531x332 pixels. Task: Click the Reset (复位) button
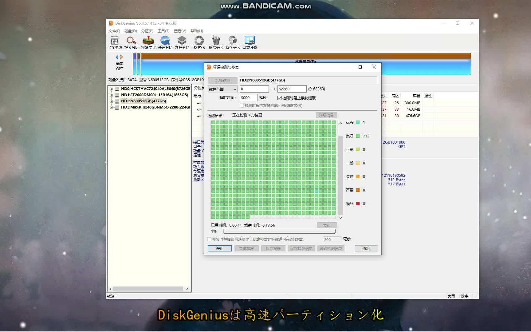tap(327, 225)
